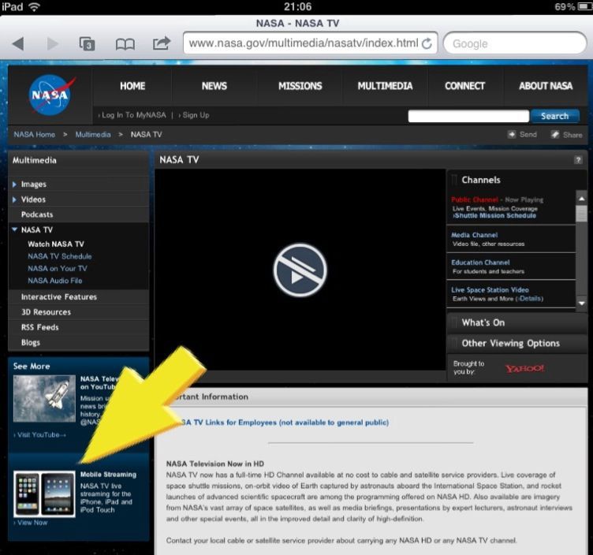Tap the 69% battery indicator

pos(573,7)
